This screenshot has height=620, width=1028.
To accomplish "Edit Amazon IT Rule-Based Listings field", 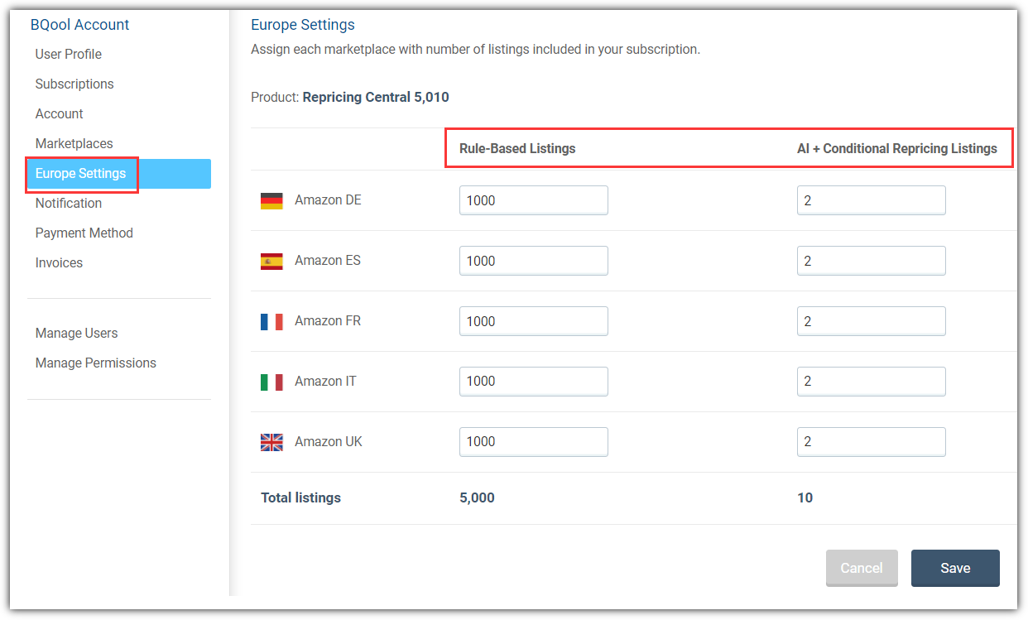I will tap(534, 382).
